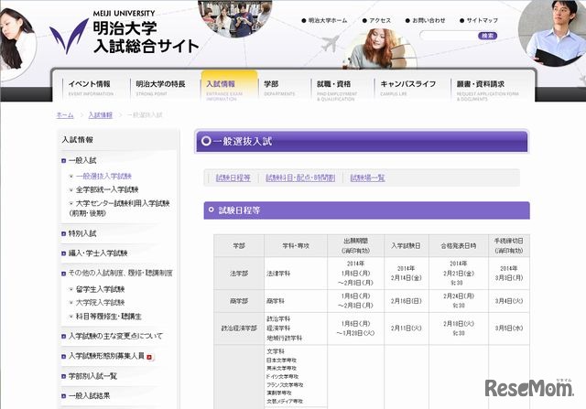Open the キャンパスライフ tab
586x409 pixels.
(x=407, y=87)
